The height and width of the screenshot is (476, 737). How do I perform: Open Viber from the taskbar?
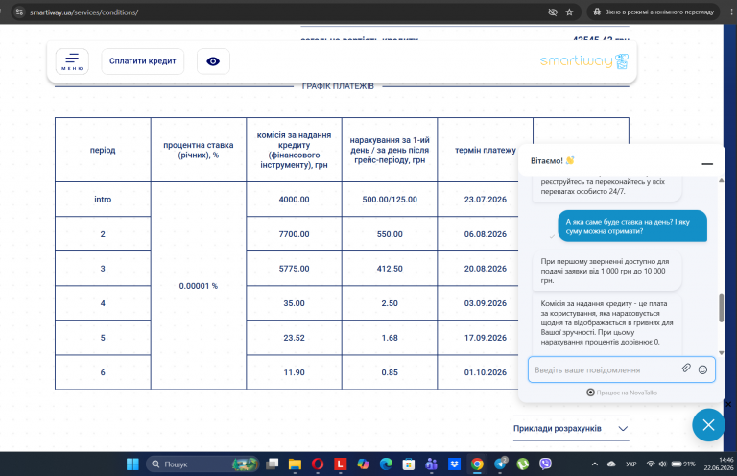pos(545,464)
